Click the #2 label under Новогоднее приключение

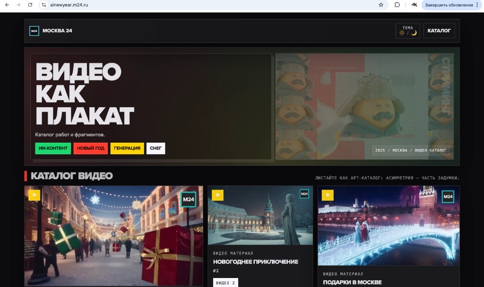click(216, 271)
